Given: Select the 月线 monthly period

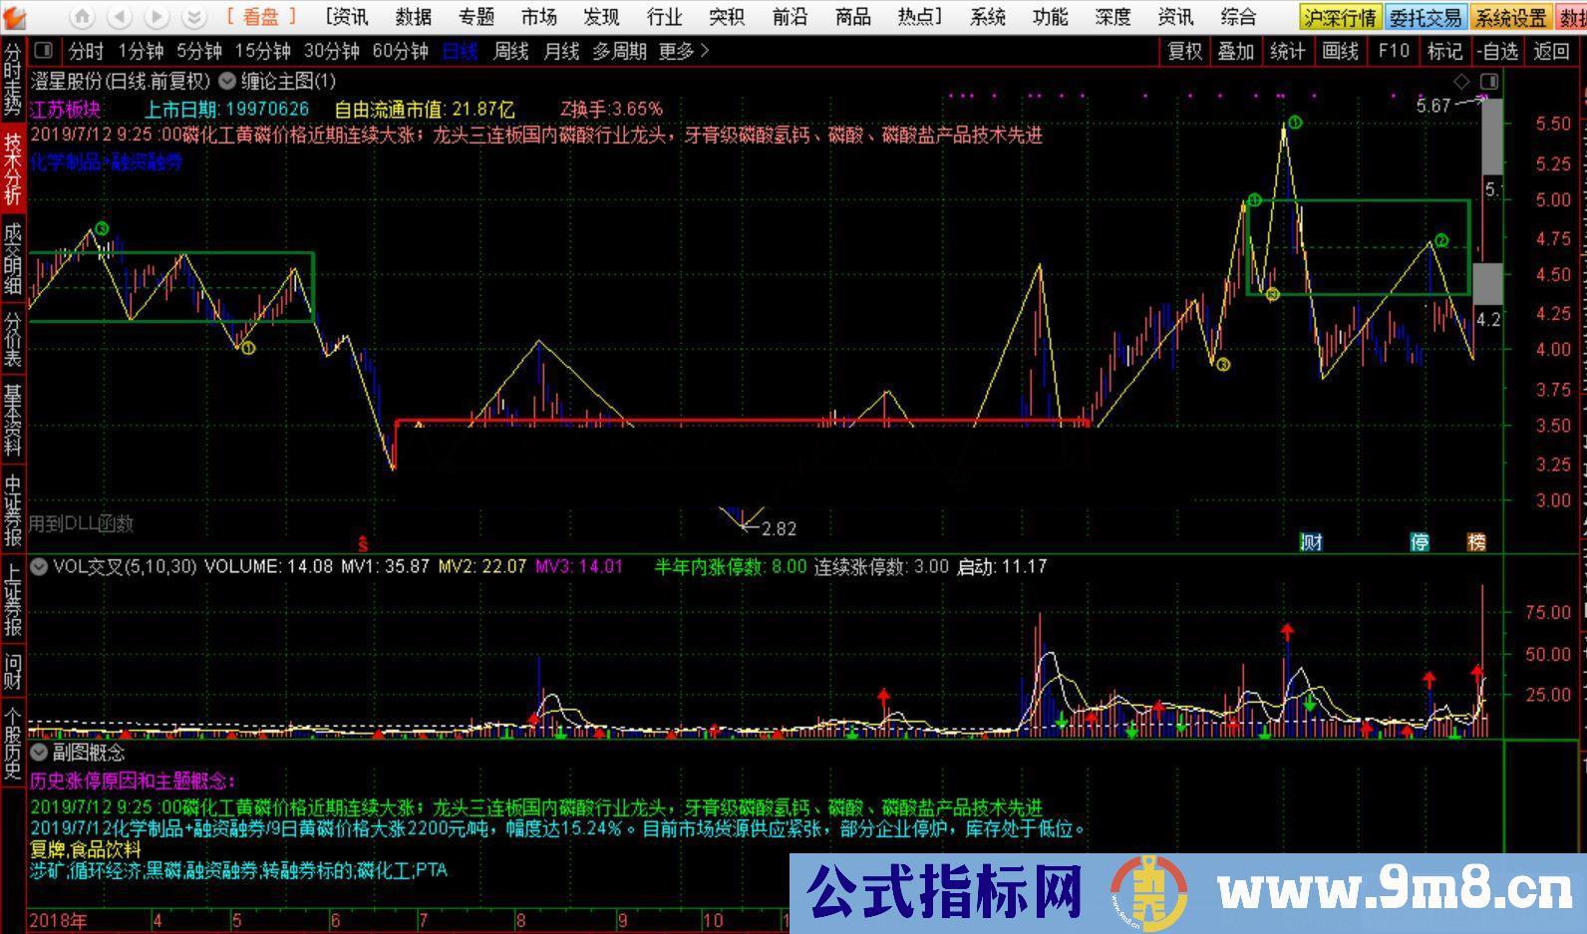Looking at the screenshot, I should 561,51.
